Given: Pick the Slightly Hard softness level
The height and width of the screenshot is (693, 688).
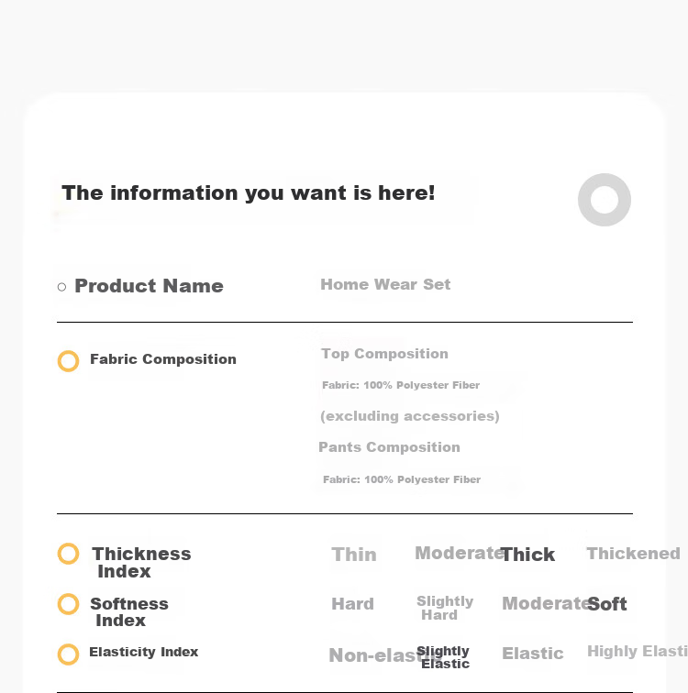Looking at the screenshot, I should coord(445,608).
